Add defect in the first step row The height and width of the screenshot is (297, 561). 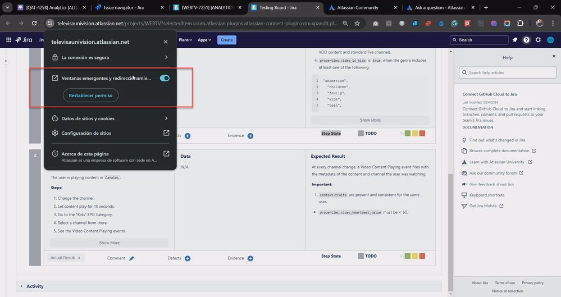tap(188, 136)
